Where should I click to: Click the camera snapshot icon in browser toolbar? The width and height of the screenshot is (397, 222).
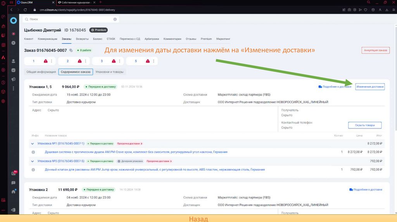(x=349, y=10)
